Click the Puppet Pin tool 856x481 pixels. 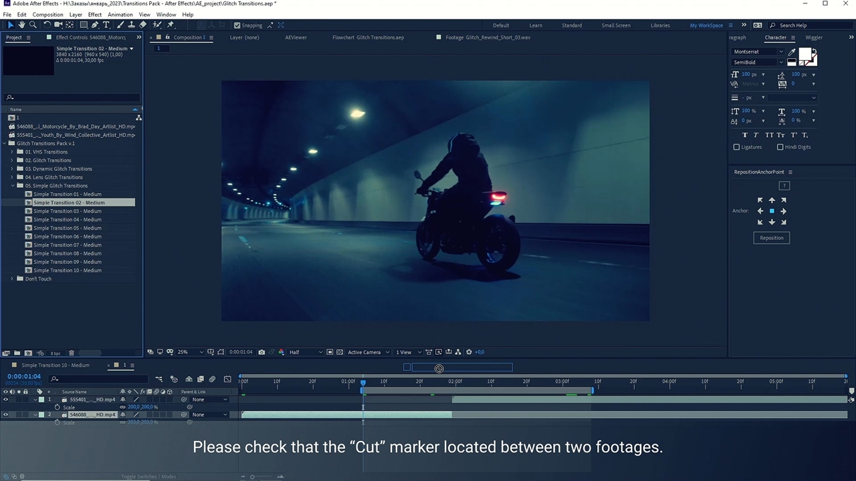(171, 25)
